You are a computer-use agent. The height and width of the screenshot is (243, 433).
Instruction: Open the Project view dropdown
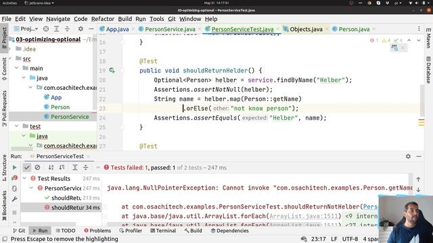coord(26,29)
